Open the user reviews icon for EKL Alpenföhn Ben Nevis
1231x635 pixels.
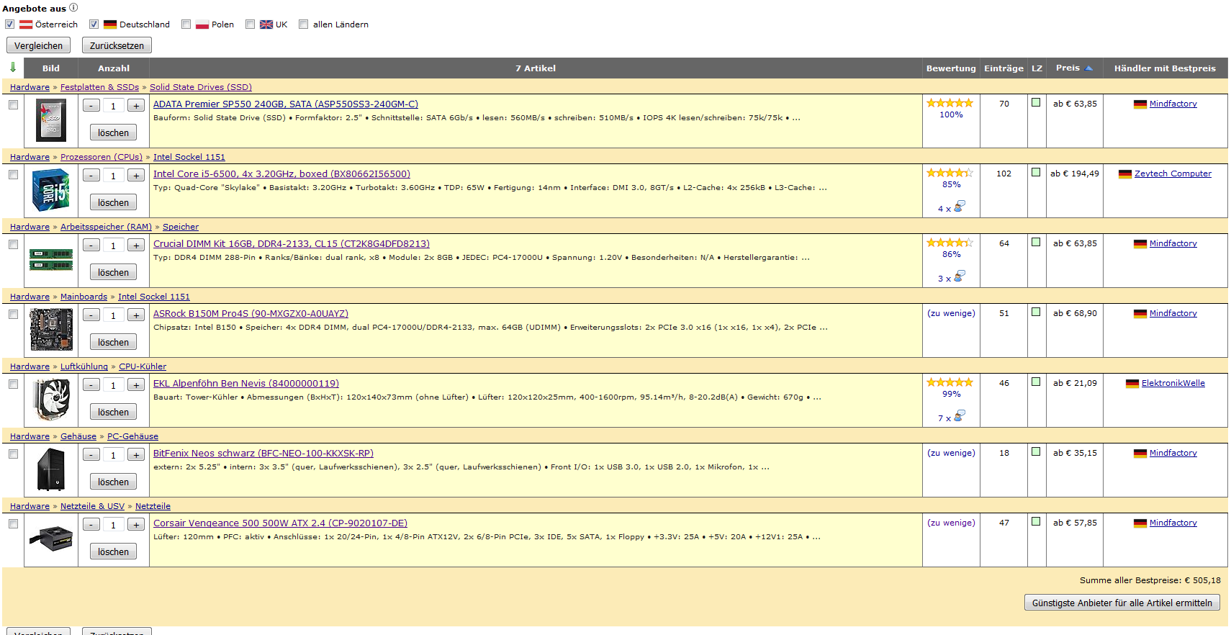(x=960, y=416)
